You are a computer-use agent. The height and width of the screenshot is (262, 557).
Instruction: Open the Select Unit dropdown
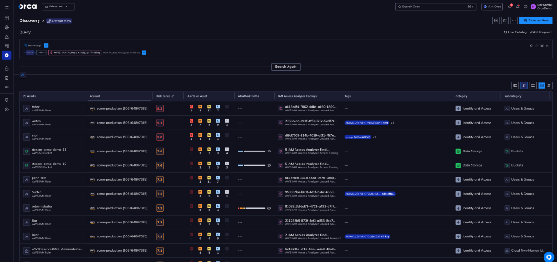pos(58,7)
